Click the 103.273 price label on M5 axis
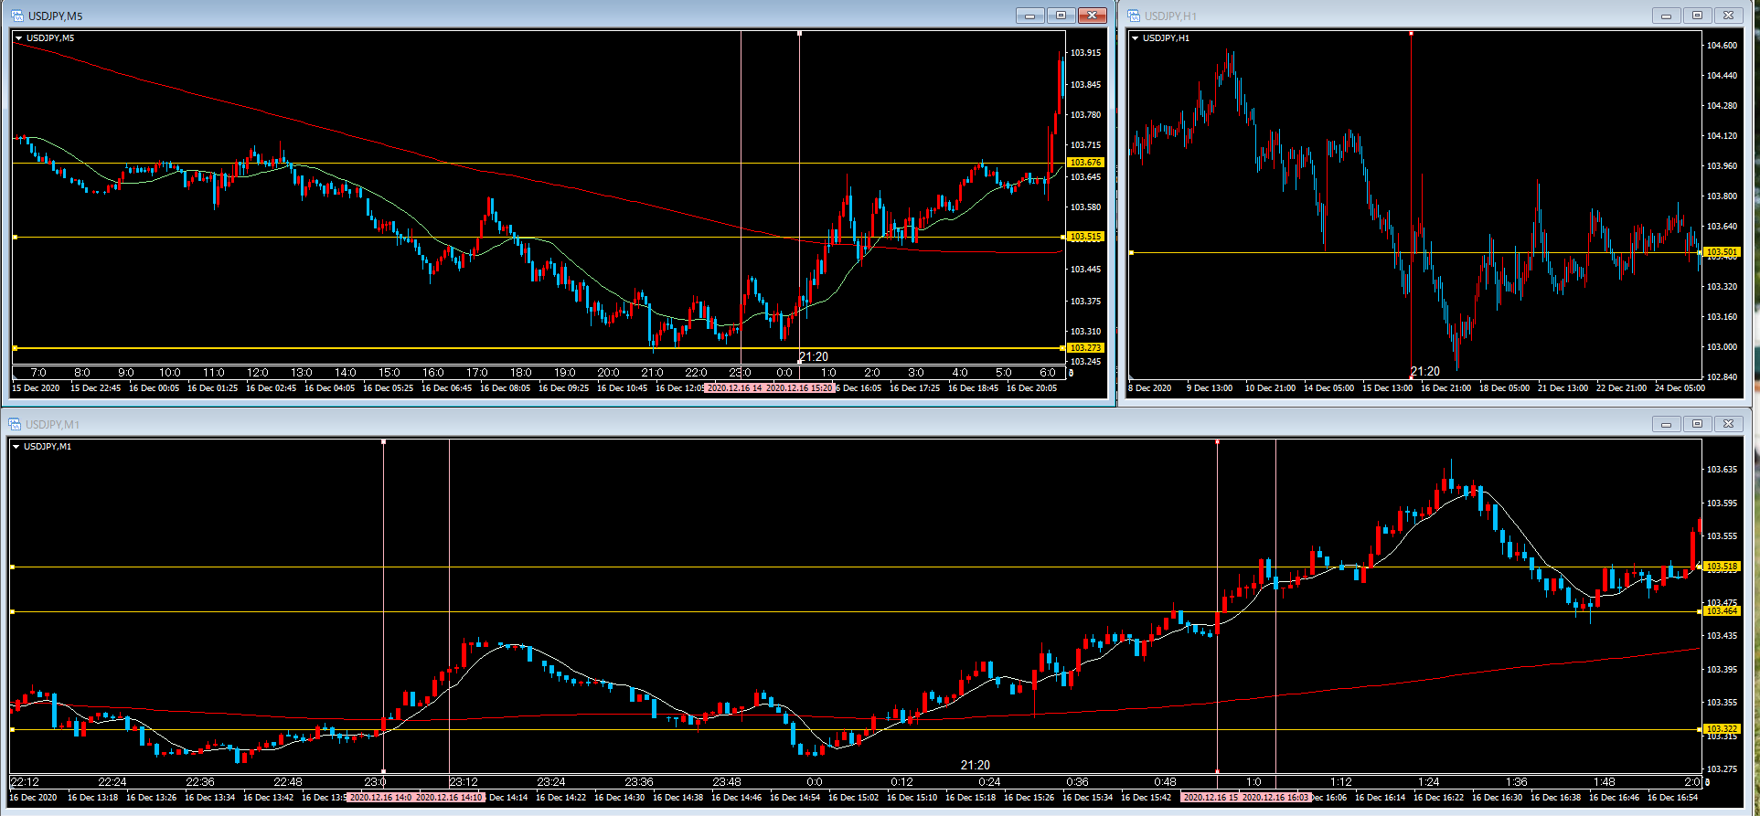Image resolution: width=1760 pixels, height=816 pixels. 1085,348
